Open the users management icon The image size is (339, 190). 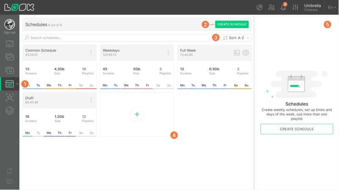pyautogui.click(x=271, y=7)
